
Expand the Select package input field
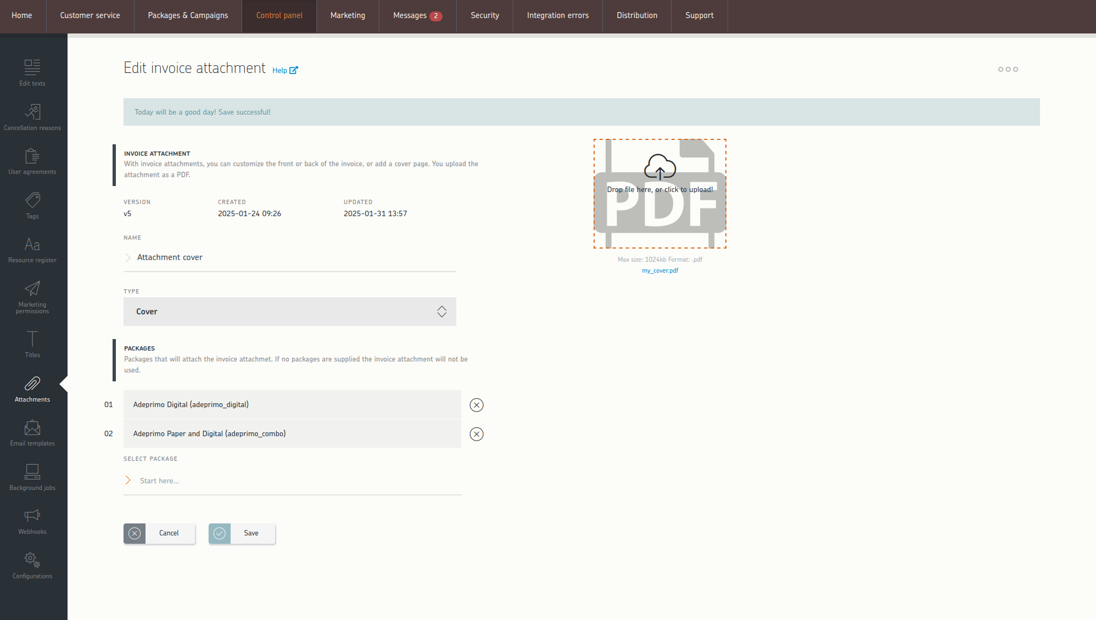[128, 480]
